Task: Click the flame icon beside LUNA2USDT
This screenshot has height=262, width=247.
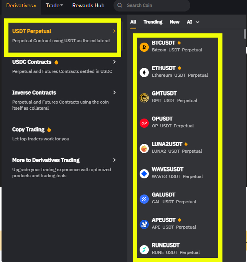Action: click(186, 144)
